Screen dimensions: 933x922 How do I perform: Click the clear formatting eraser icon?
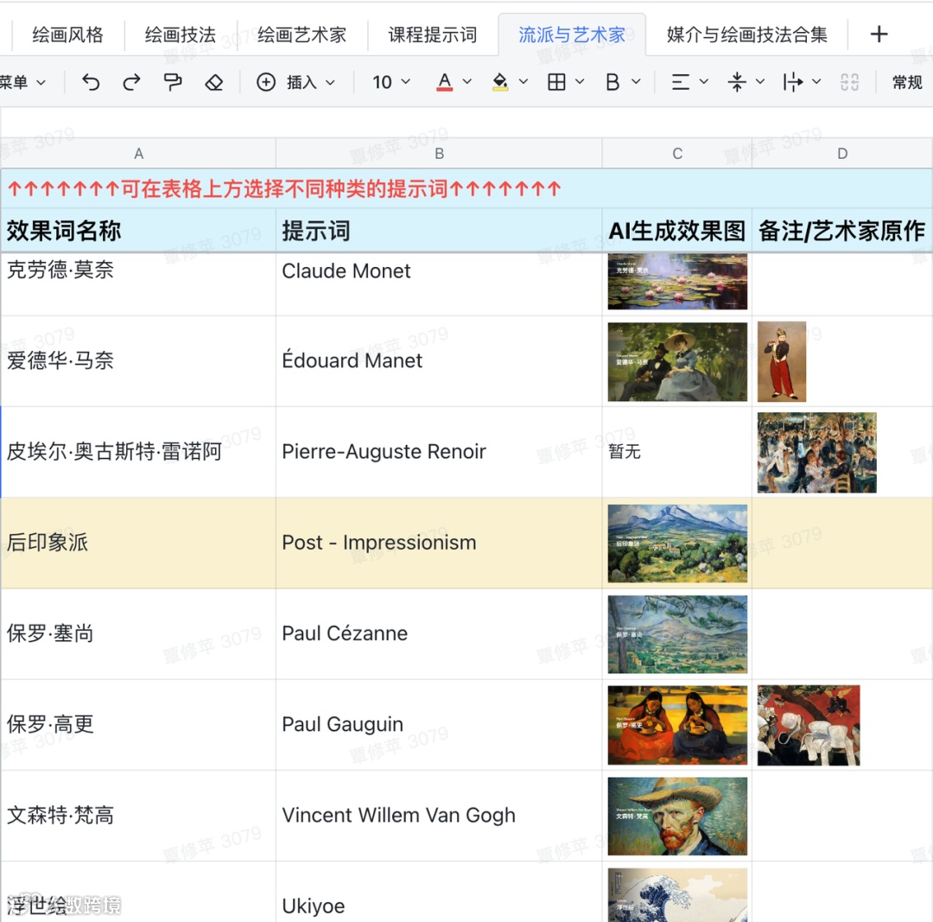coord(213,82)
